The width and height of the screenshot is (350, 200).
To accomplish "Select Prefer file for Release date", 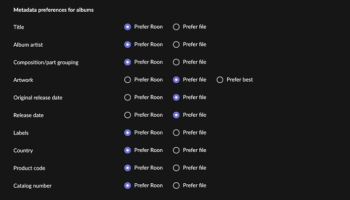I will (176, 115).
